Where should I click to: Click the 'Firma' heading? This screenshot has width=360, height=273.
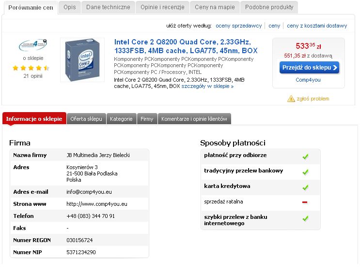(20, 143)
